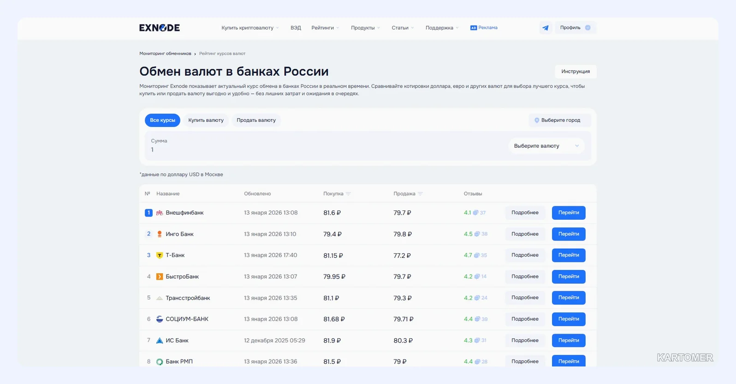Click the Название column header
736x384 pixels.
pyautogui.click(x=168, y=194)
